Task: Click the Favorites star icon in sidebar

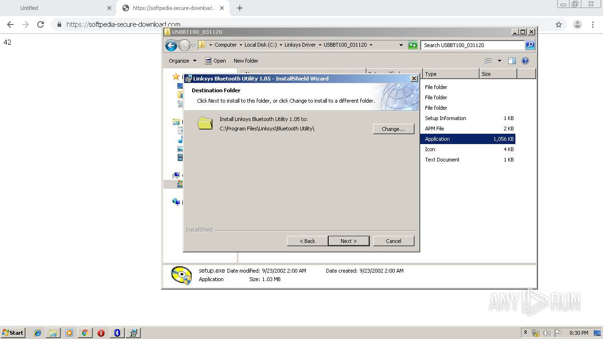Action: pos(176,76)
